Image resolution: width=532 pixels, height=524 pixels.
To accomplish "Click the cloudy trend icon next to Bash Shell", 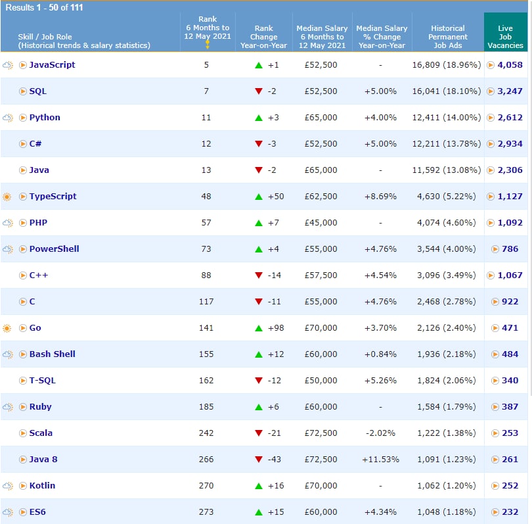I will [x=8, y=354].
